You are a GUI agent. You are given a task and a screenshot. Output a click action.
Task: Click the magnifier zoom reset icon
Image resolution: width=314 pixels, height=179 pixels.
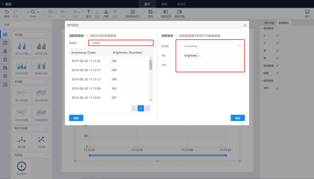(33, 12)
